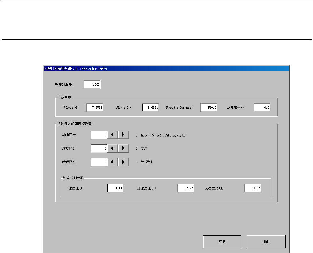Viewport: 313px width, 253px height.
Task: Click the 减速度 (G) label
Action: (123, 108)
